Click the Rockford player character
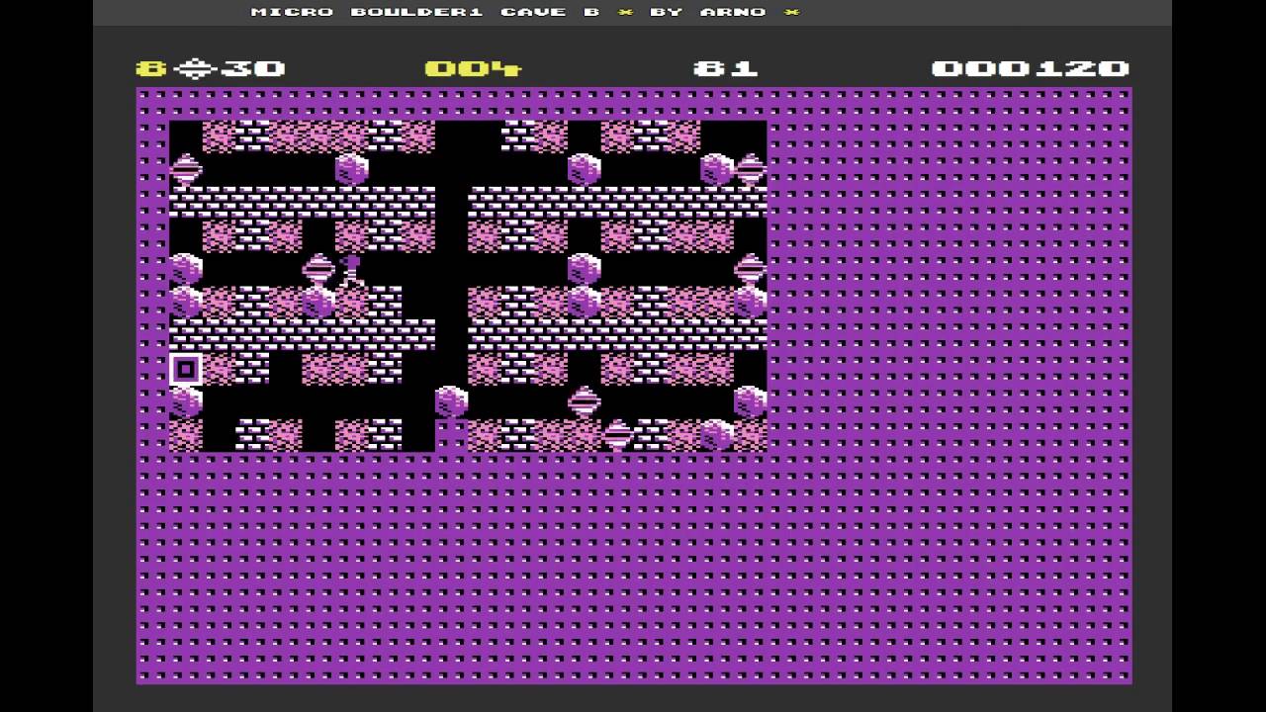Image resolution: width=1266 pixels, height=712 pixels. [x=351, y=269]
